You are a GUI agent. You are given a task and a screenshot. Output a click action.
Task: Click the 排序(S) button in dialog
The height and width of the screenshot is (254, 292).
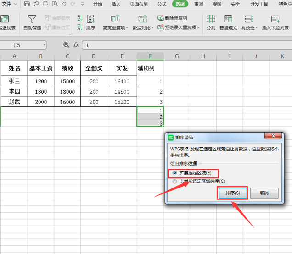[233, 193]
